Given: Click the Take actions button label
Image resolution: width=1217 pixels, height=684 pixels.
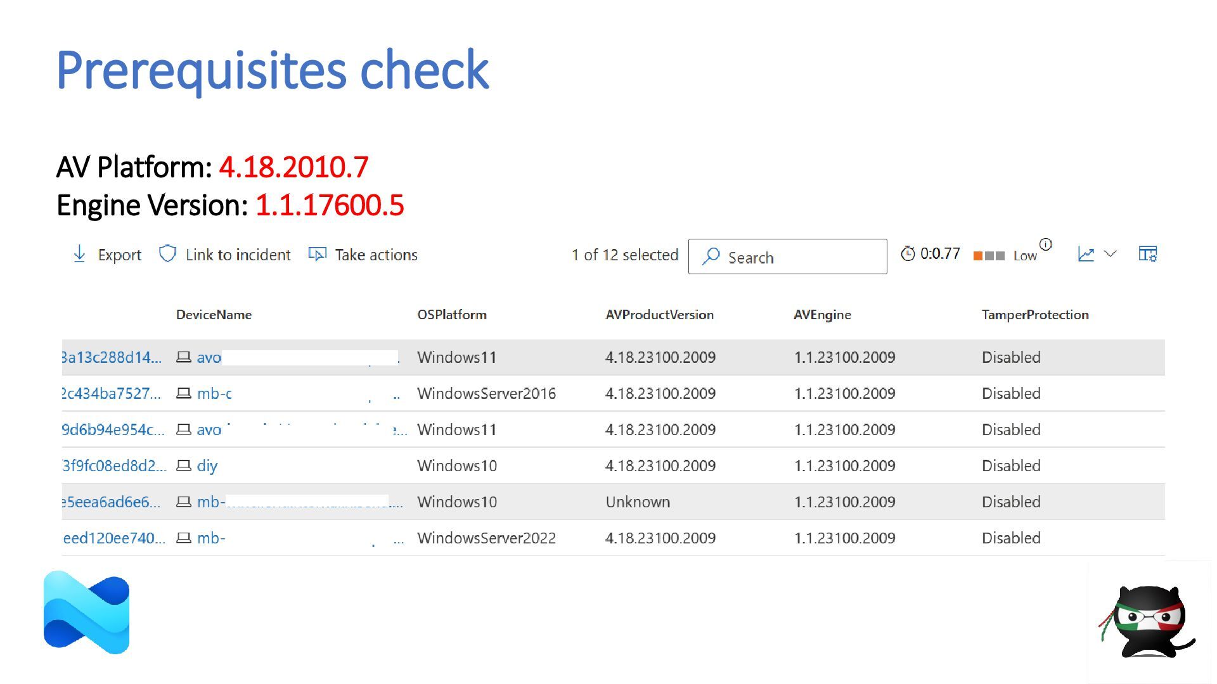Looking at the screenshot, I should click(x=376, y=255).
